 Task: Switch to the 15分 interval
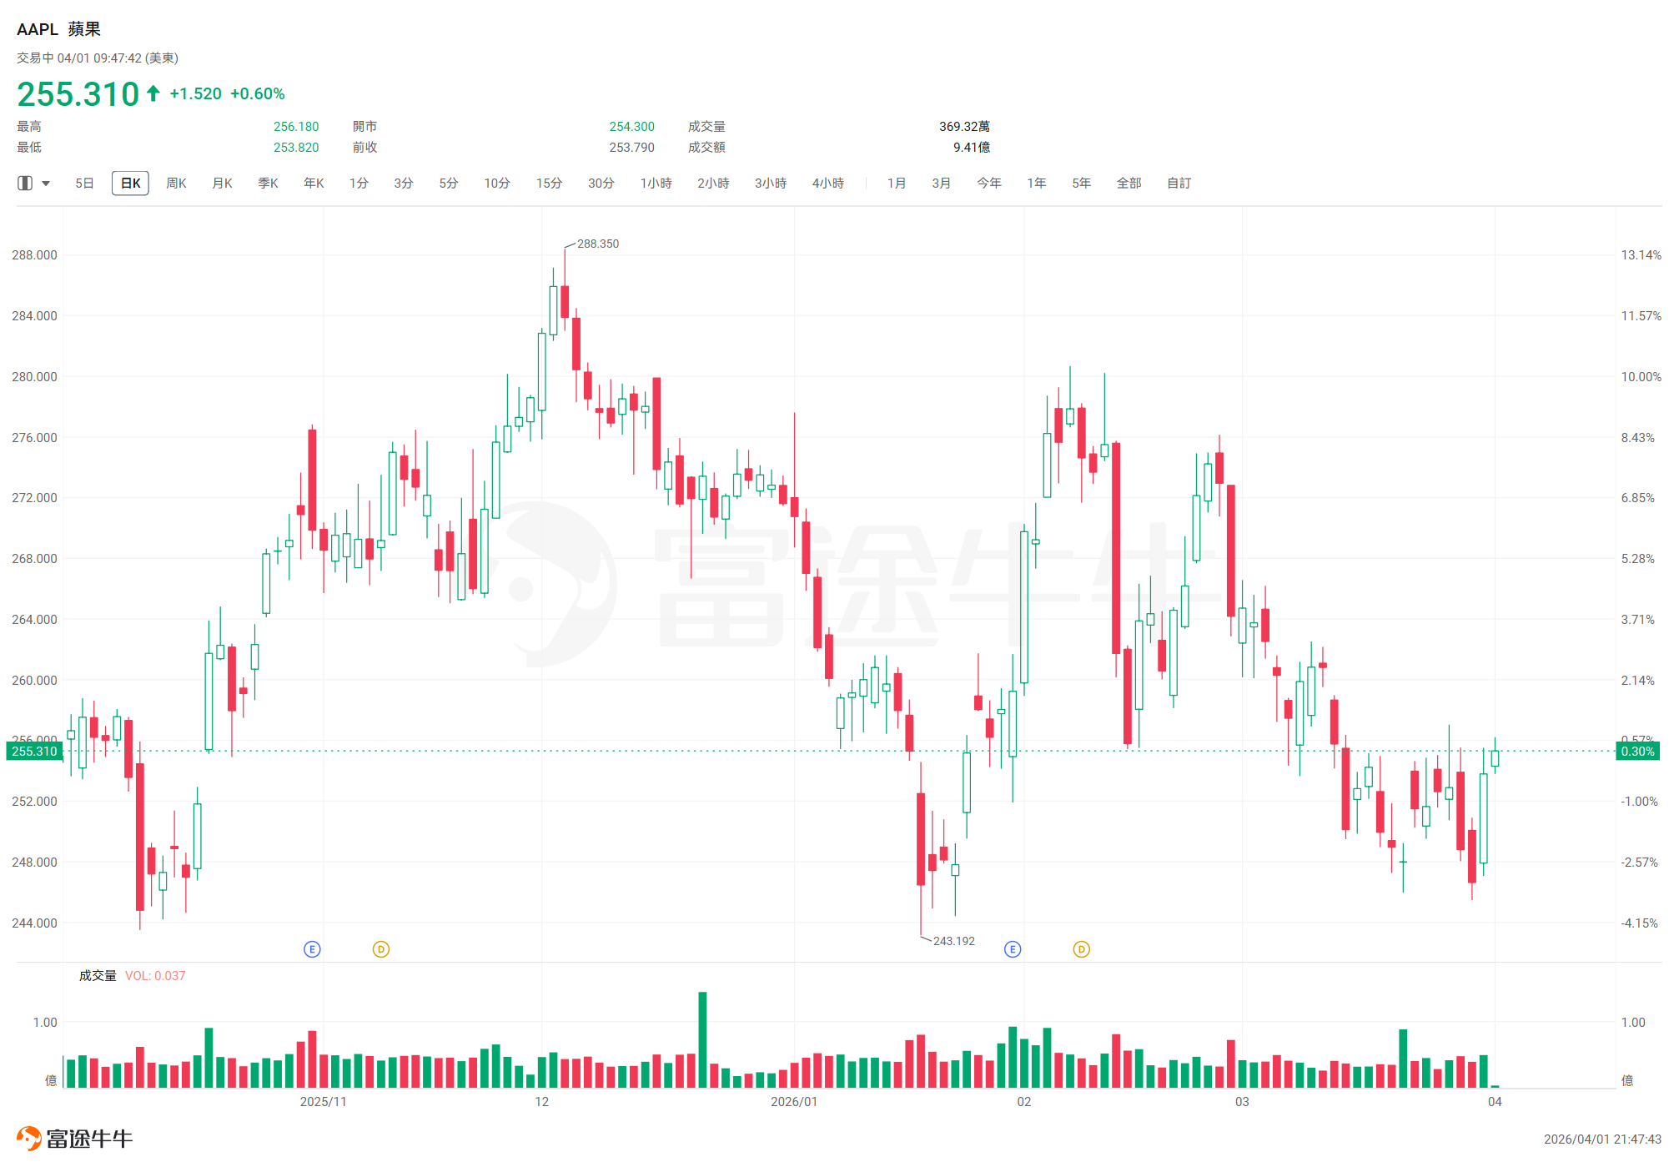coord(549,184)
